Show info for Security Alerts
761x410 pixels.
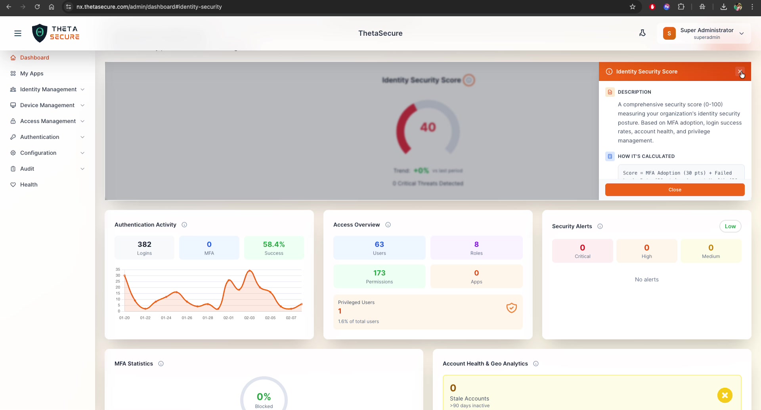(x=600, y=226)
